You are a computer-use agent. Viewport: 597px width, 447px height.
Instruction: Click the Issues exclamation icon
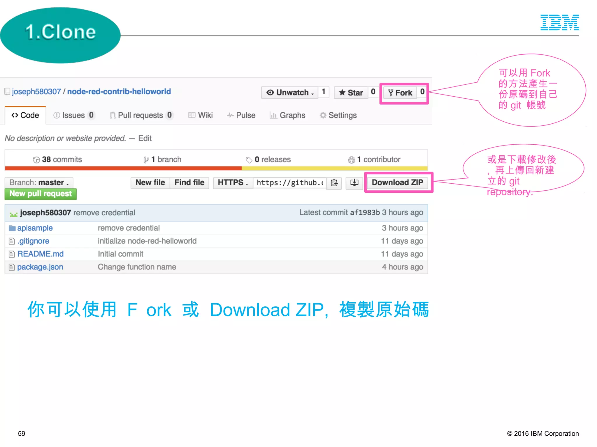[x=57, y=115]
